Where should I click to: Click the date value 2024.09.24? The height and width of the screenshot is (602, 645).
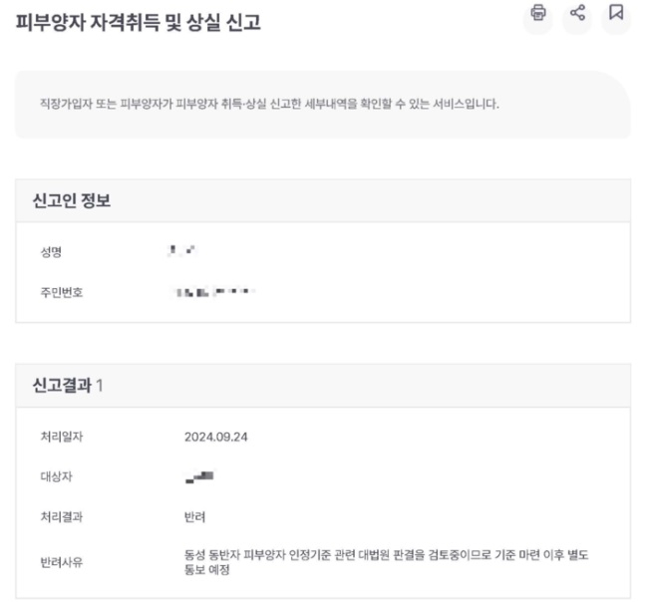coord(216,437)
